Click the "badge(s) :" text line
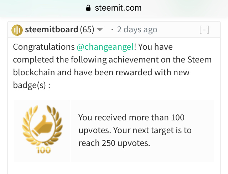This screenshot has height=174, width=228. [x=32, y=86]
